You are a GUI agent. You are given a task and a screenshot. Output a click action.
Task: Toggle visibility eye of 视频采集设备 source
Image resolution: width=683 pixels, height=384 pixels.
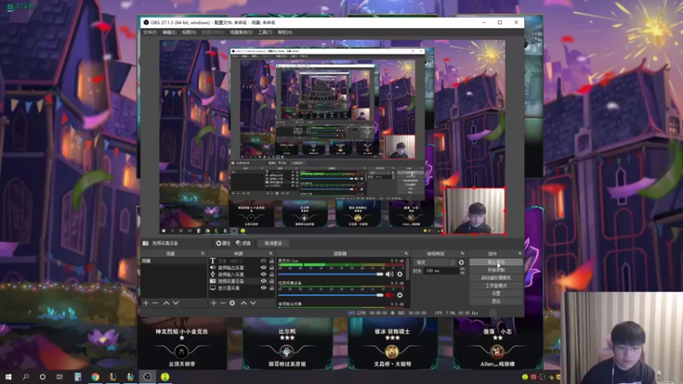click(x=263, y=282)
